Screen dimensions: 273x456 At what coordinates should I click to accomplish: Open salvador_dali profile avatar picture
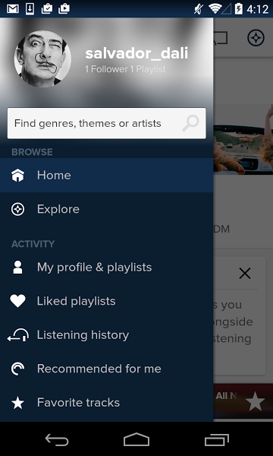(x=42, y=59)
